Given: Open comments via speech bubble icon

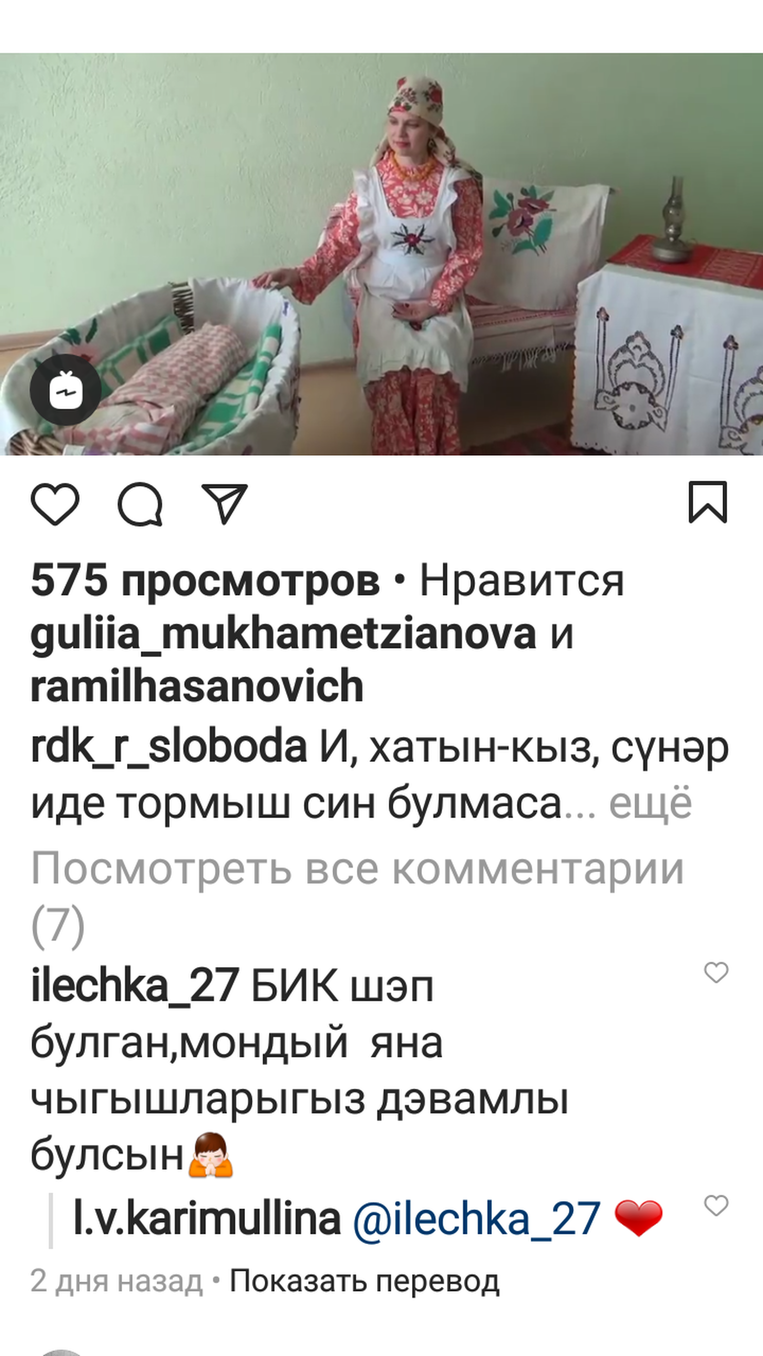Looking at the screenshot, I should point(140,504).
